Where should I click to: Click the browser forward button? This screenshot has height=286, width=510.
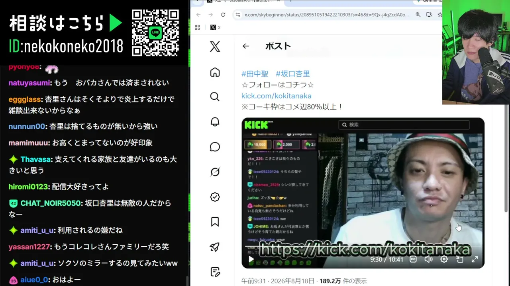pos(211,15)
